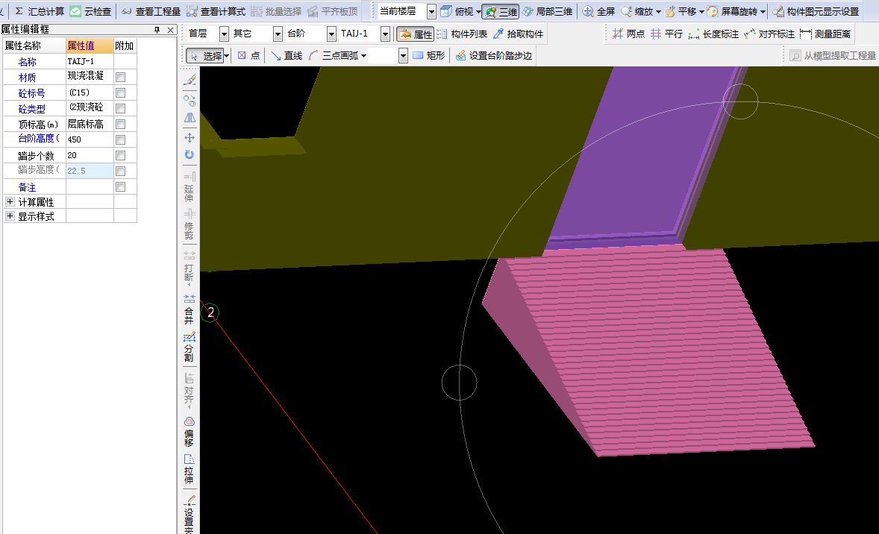Close the 属性编辑框 panel
The height and width of the screenshot is (534, 879).
click(x=170, y=30)
